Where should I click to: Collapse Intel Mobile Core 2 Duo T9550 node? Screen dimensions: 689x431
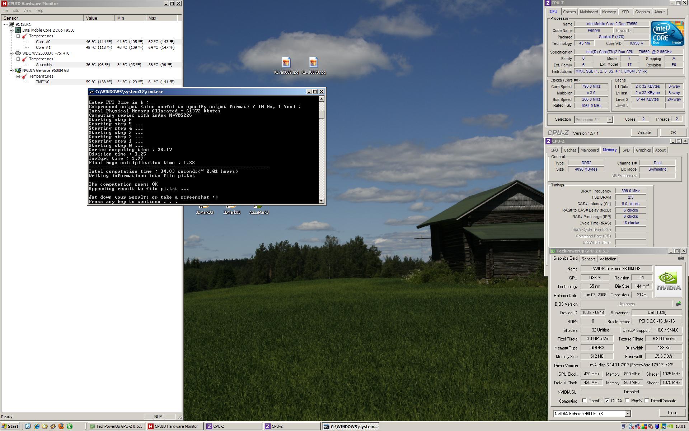tap(11, 30)
